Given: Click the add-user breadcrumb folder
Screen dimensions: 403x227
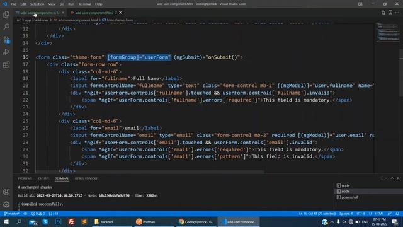Looking at the screenshot, I should pyautogui.click(x=42, y=20).
